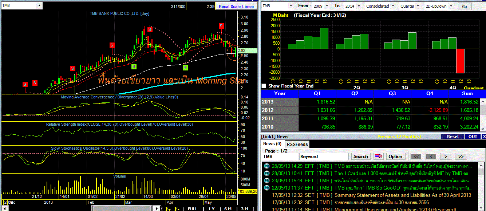Viewport: 486px width, 211px height.
Task: Go to the last news page with >> button
Action: 461,157
